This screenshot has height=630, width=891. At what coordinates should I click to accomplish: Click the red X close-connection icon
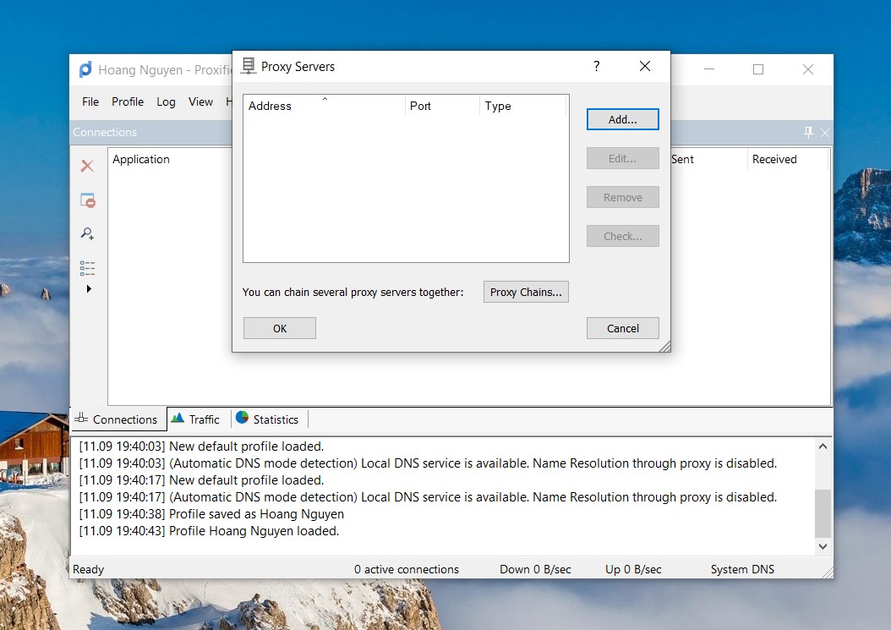pos(87,166)
